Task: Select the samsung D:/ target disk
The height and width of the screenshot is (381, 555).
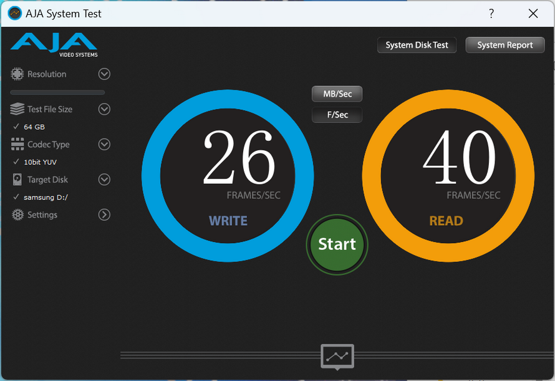Action: [x=46, y=197]
